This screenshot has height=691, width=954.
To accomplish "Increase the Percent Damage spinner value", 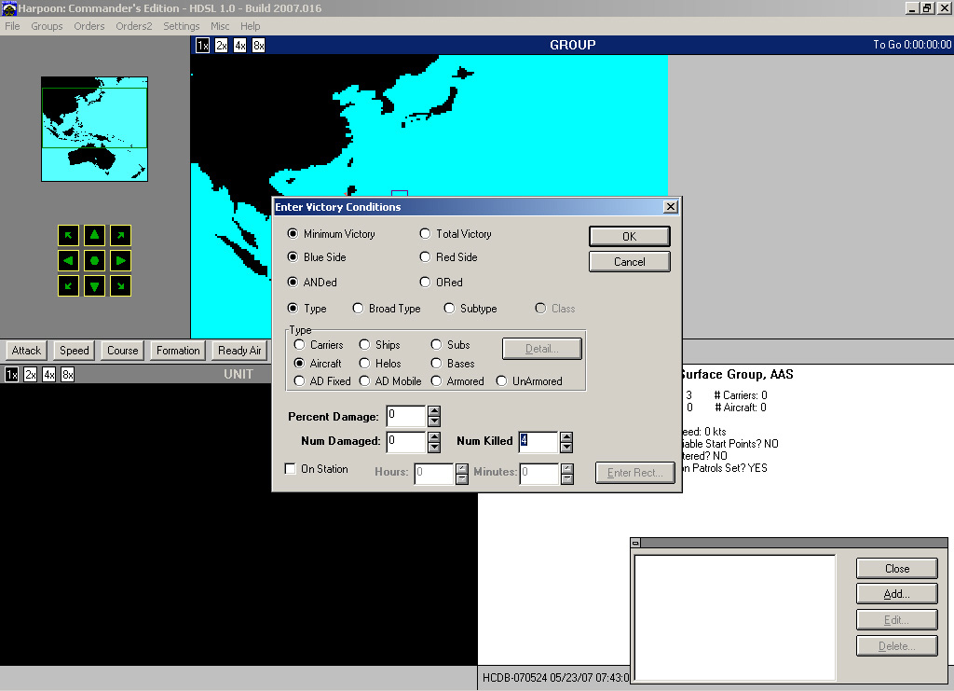I will click(434, 411).
